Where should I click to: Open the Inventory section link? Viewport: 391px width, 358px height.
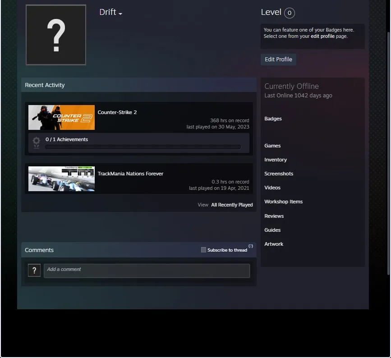pyautogui.click(x=276, y=160)
